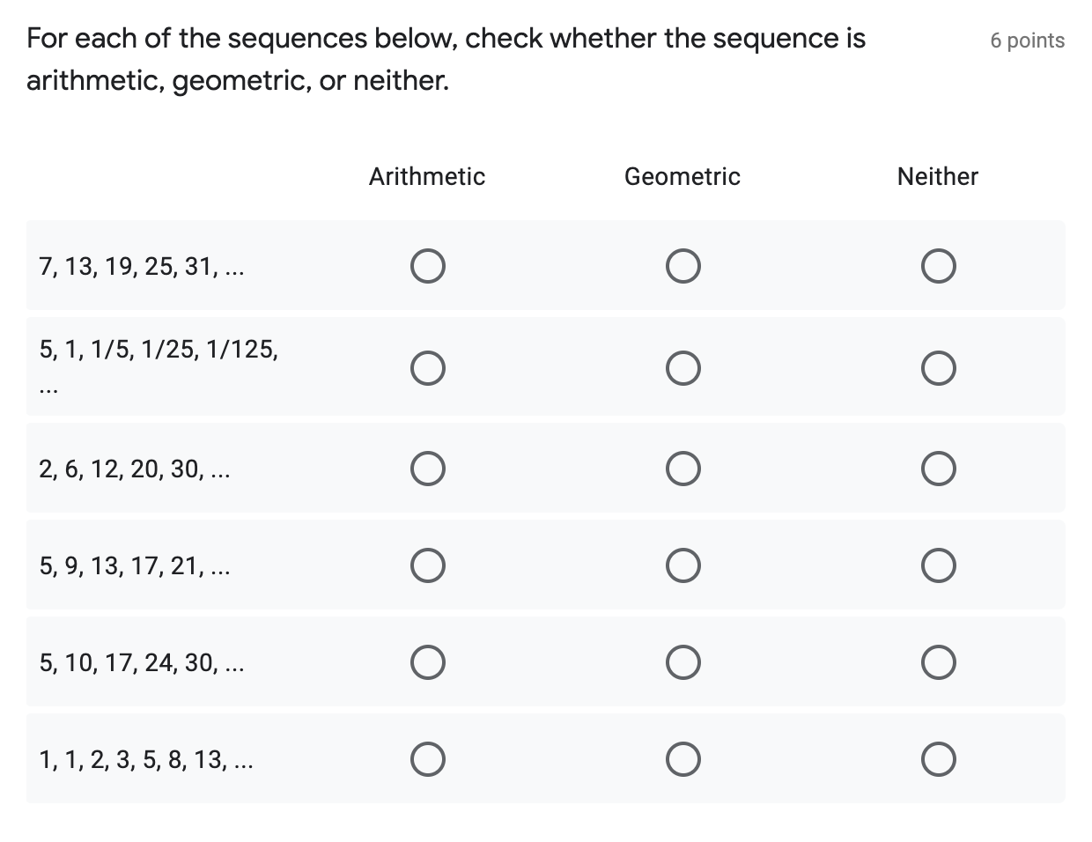1092x842 pixels.
Task: Select Arithmetic for 5, 1, 1/5 sequence
Action: pyautogui.click(x=427, y=367)
